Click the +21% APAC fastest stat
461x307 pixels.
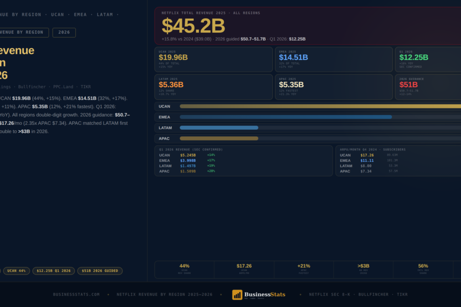point(304,269)
